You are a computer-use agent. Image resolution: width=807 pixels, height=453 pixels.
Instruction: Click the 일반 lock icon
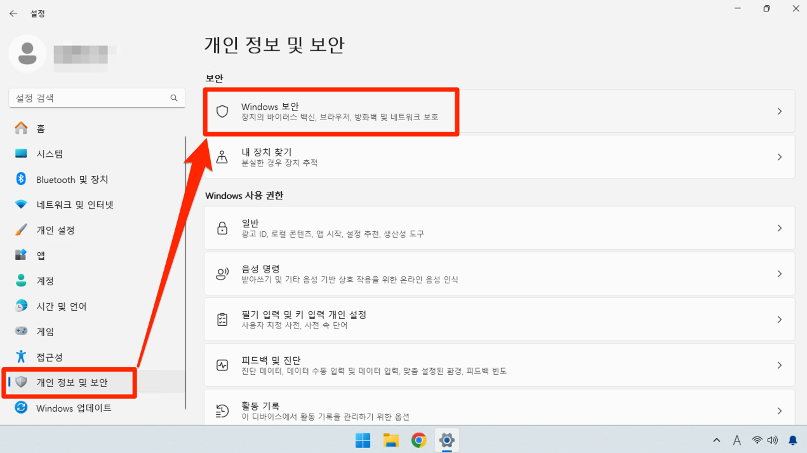click(222, 228)
